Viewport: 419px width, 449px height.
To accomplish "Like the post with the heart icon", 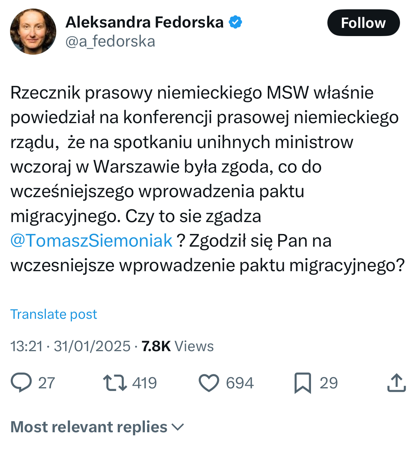I will 209,383.
